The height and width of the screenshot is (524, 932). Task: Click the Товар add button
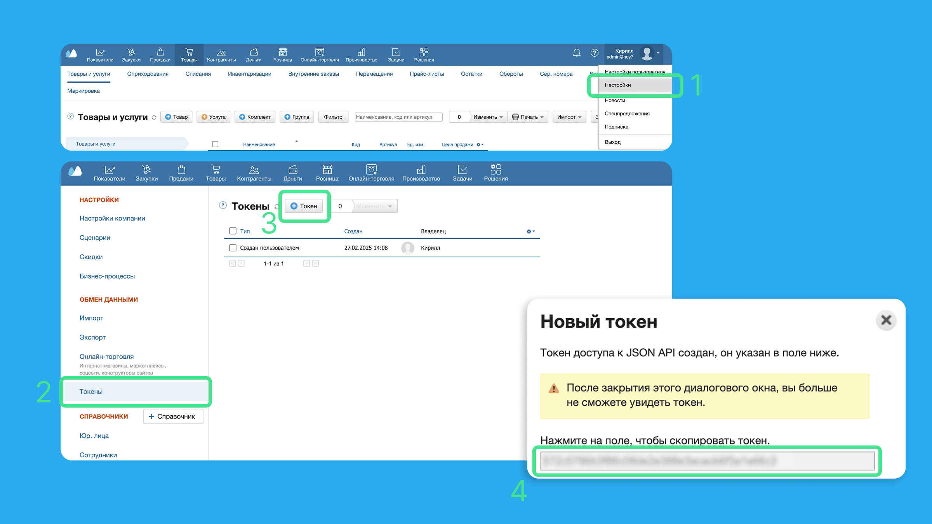176,117
